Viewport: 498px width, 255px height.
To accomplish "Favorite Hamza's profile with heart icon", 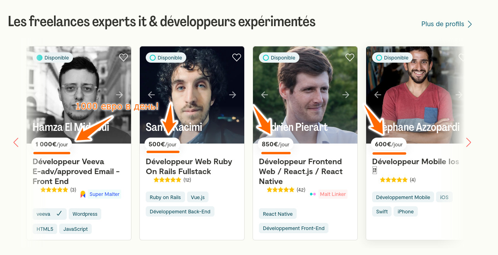I will point(124,58).
